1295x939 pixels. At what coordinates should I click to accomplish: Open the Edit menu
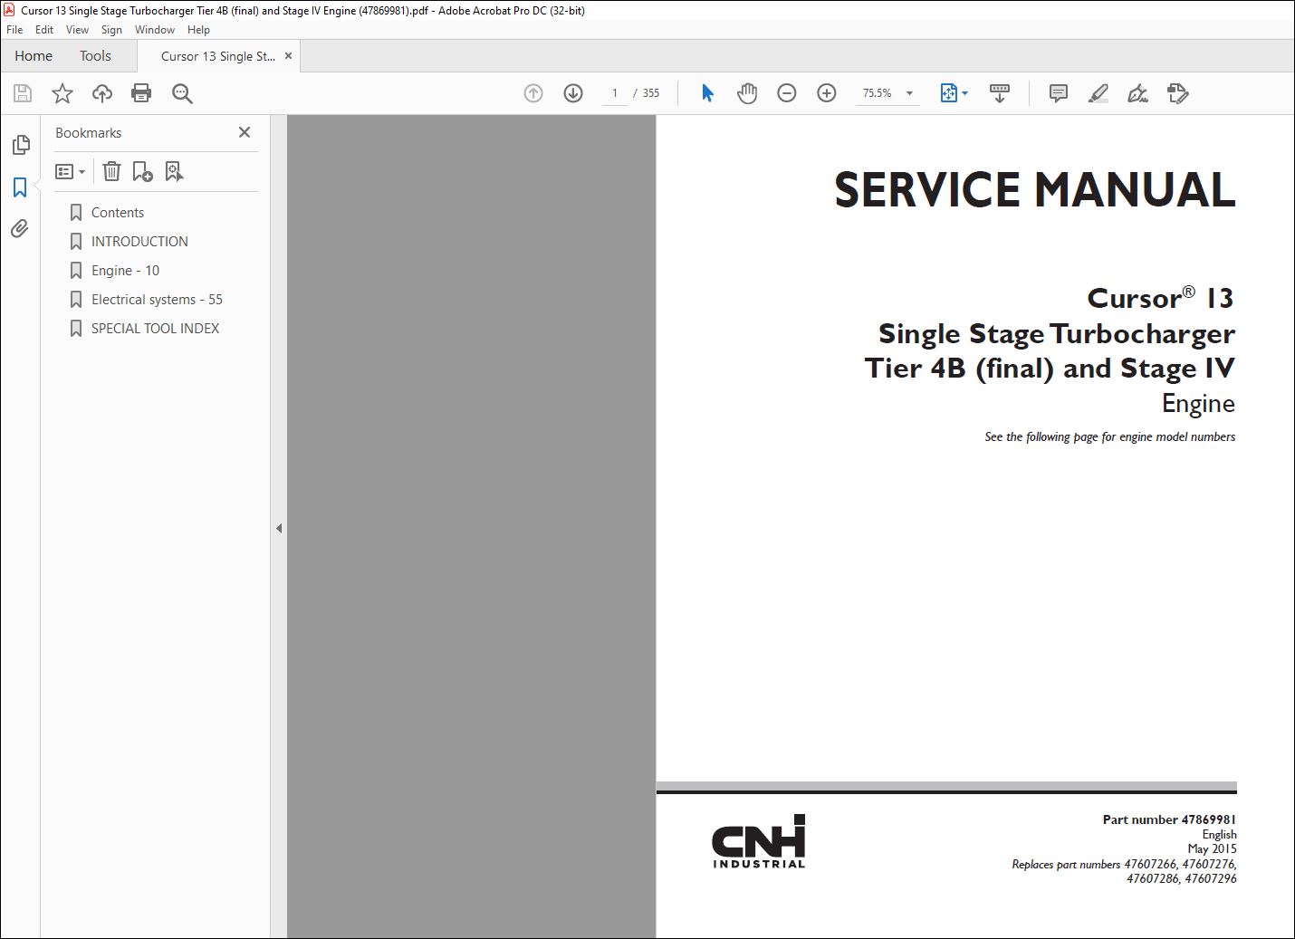43,30
